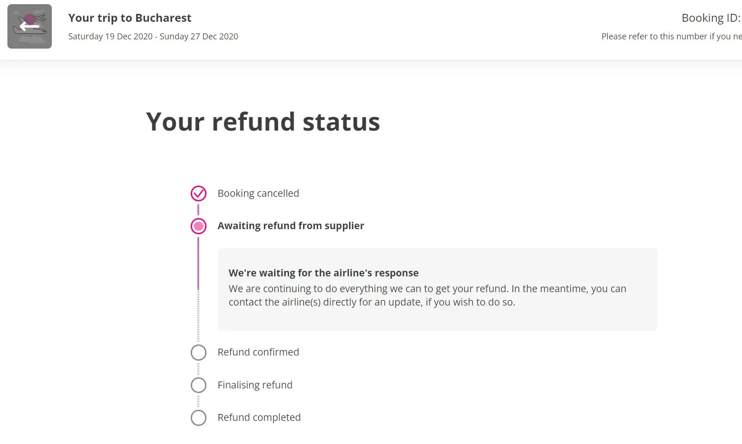
Task: Click the empty Refund confirmed step circle
Action: 199,352
